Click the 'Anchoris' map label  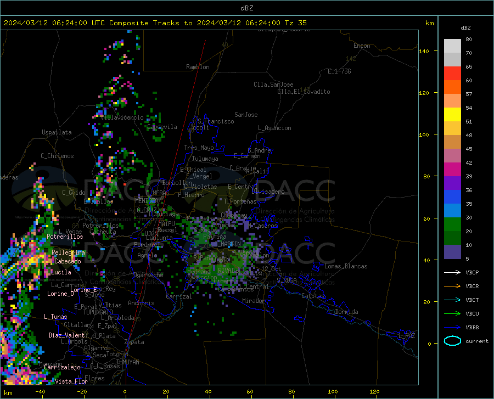pos(141,303)
